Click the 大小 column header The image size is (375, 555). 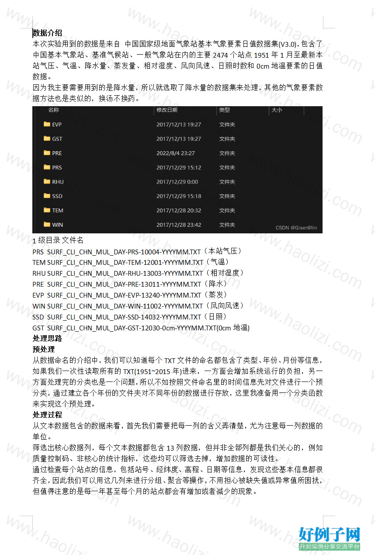[277, 110]
